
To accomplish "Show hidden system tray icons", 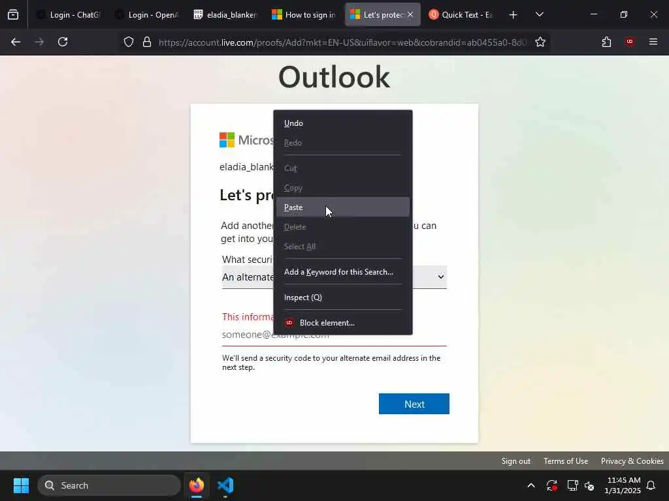I will click(531, 485).
